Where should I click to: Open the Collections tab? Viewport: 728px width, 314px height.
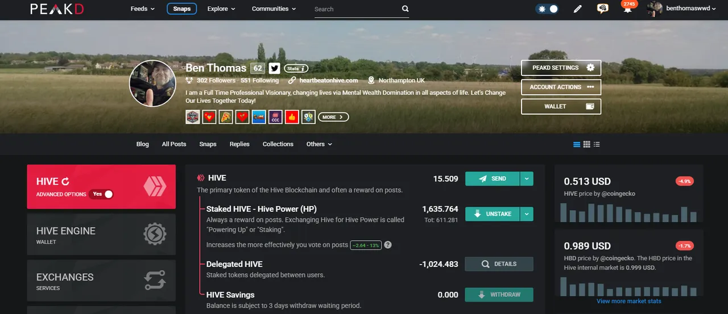pos(278,144)
